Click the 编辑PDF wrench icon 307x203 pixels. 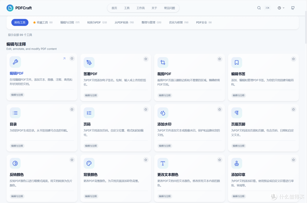[x=15, y=62]
